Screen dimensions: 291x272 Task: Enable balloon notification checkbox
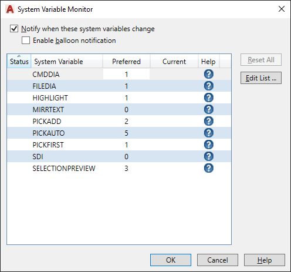26,41
